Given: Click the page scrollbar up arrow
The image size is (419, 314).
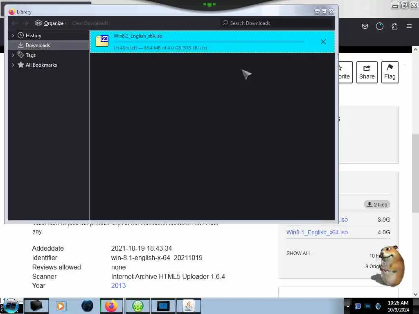Looking at the screenshot, I should click(x=415, y=49).
